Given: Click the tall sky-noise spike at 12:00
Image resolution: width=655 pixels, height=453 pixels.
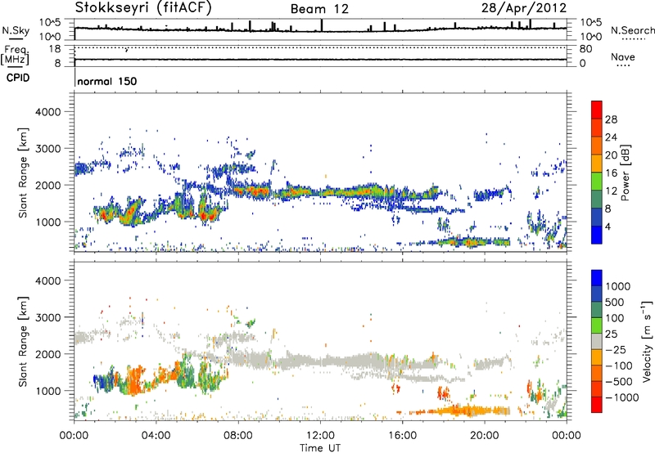Looking at the screenshot, I should coord(322,25).
